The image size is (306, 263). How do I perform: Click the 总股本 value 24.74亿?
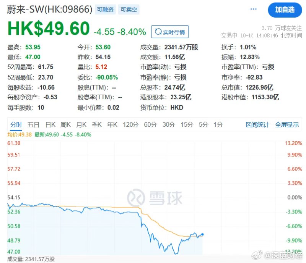pos(175,87)
